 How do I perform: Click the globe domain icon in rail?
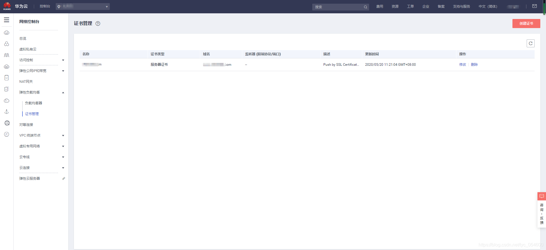[x=7, y=123]
